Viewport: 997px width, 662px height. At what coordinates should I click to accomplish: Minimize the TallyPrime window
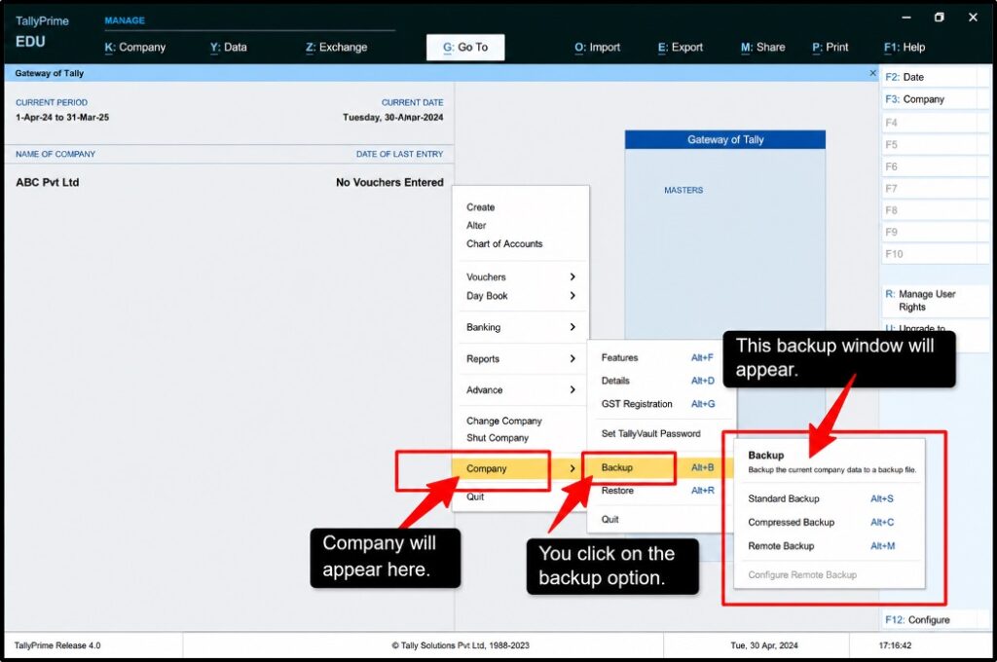(906, 18)
